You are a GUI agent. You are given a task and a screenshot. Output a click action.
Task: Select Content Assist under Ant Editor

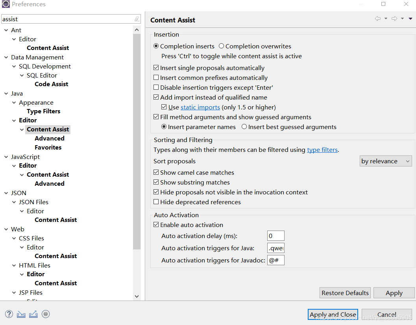(x=48, y=48)
